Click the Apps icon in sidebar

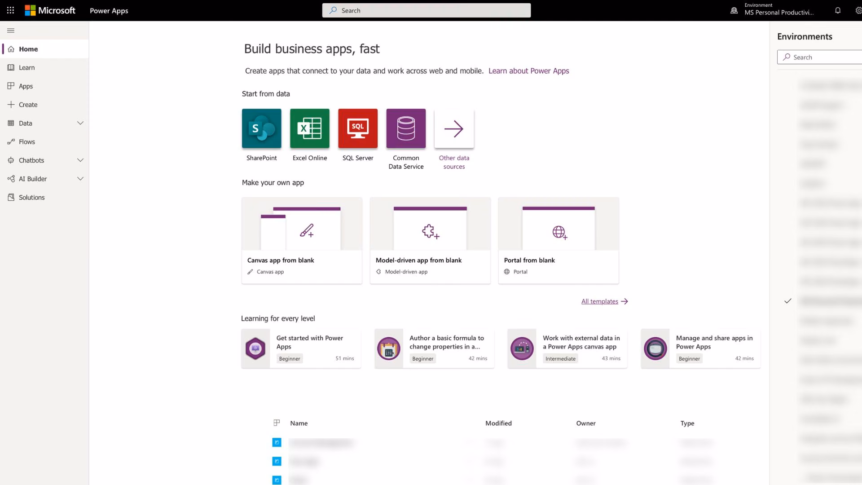pos(11,86)
